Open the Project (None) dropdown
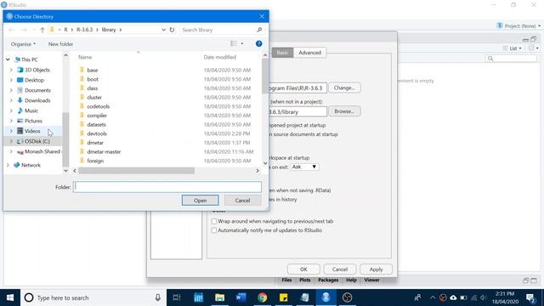544x306 pixels. 518,25
